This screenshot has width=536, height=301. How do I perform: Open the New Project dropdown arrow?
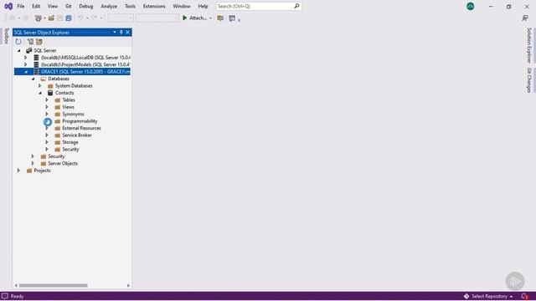44,18
